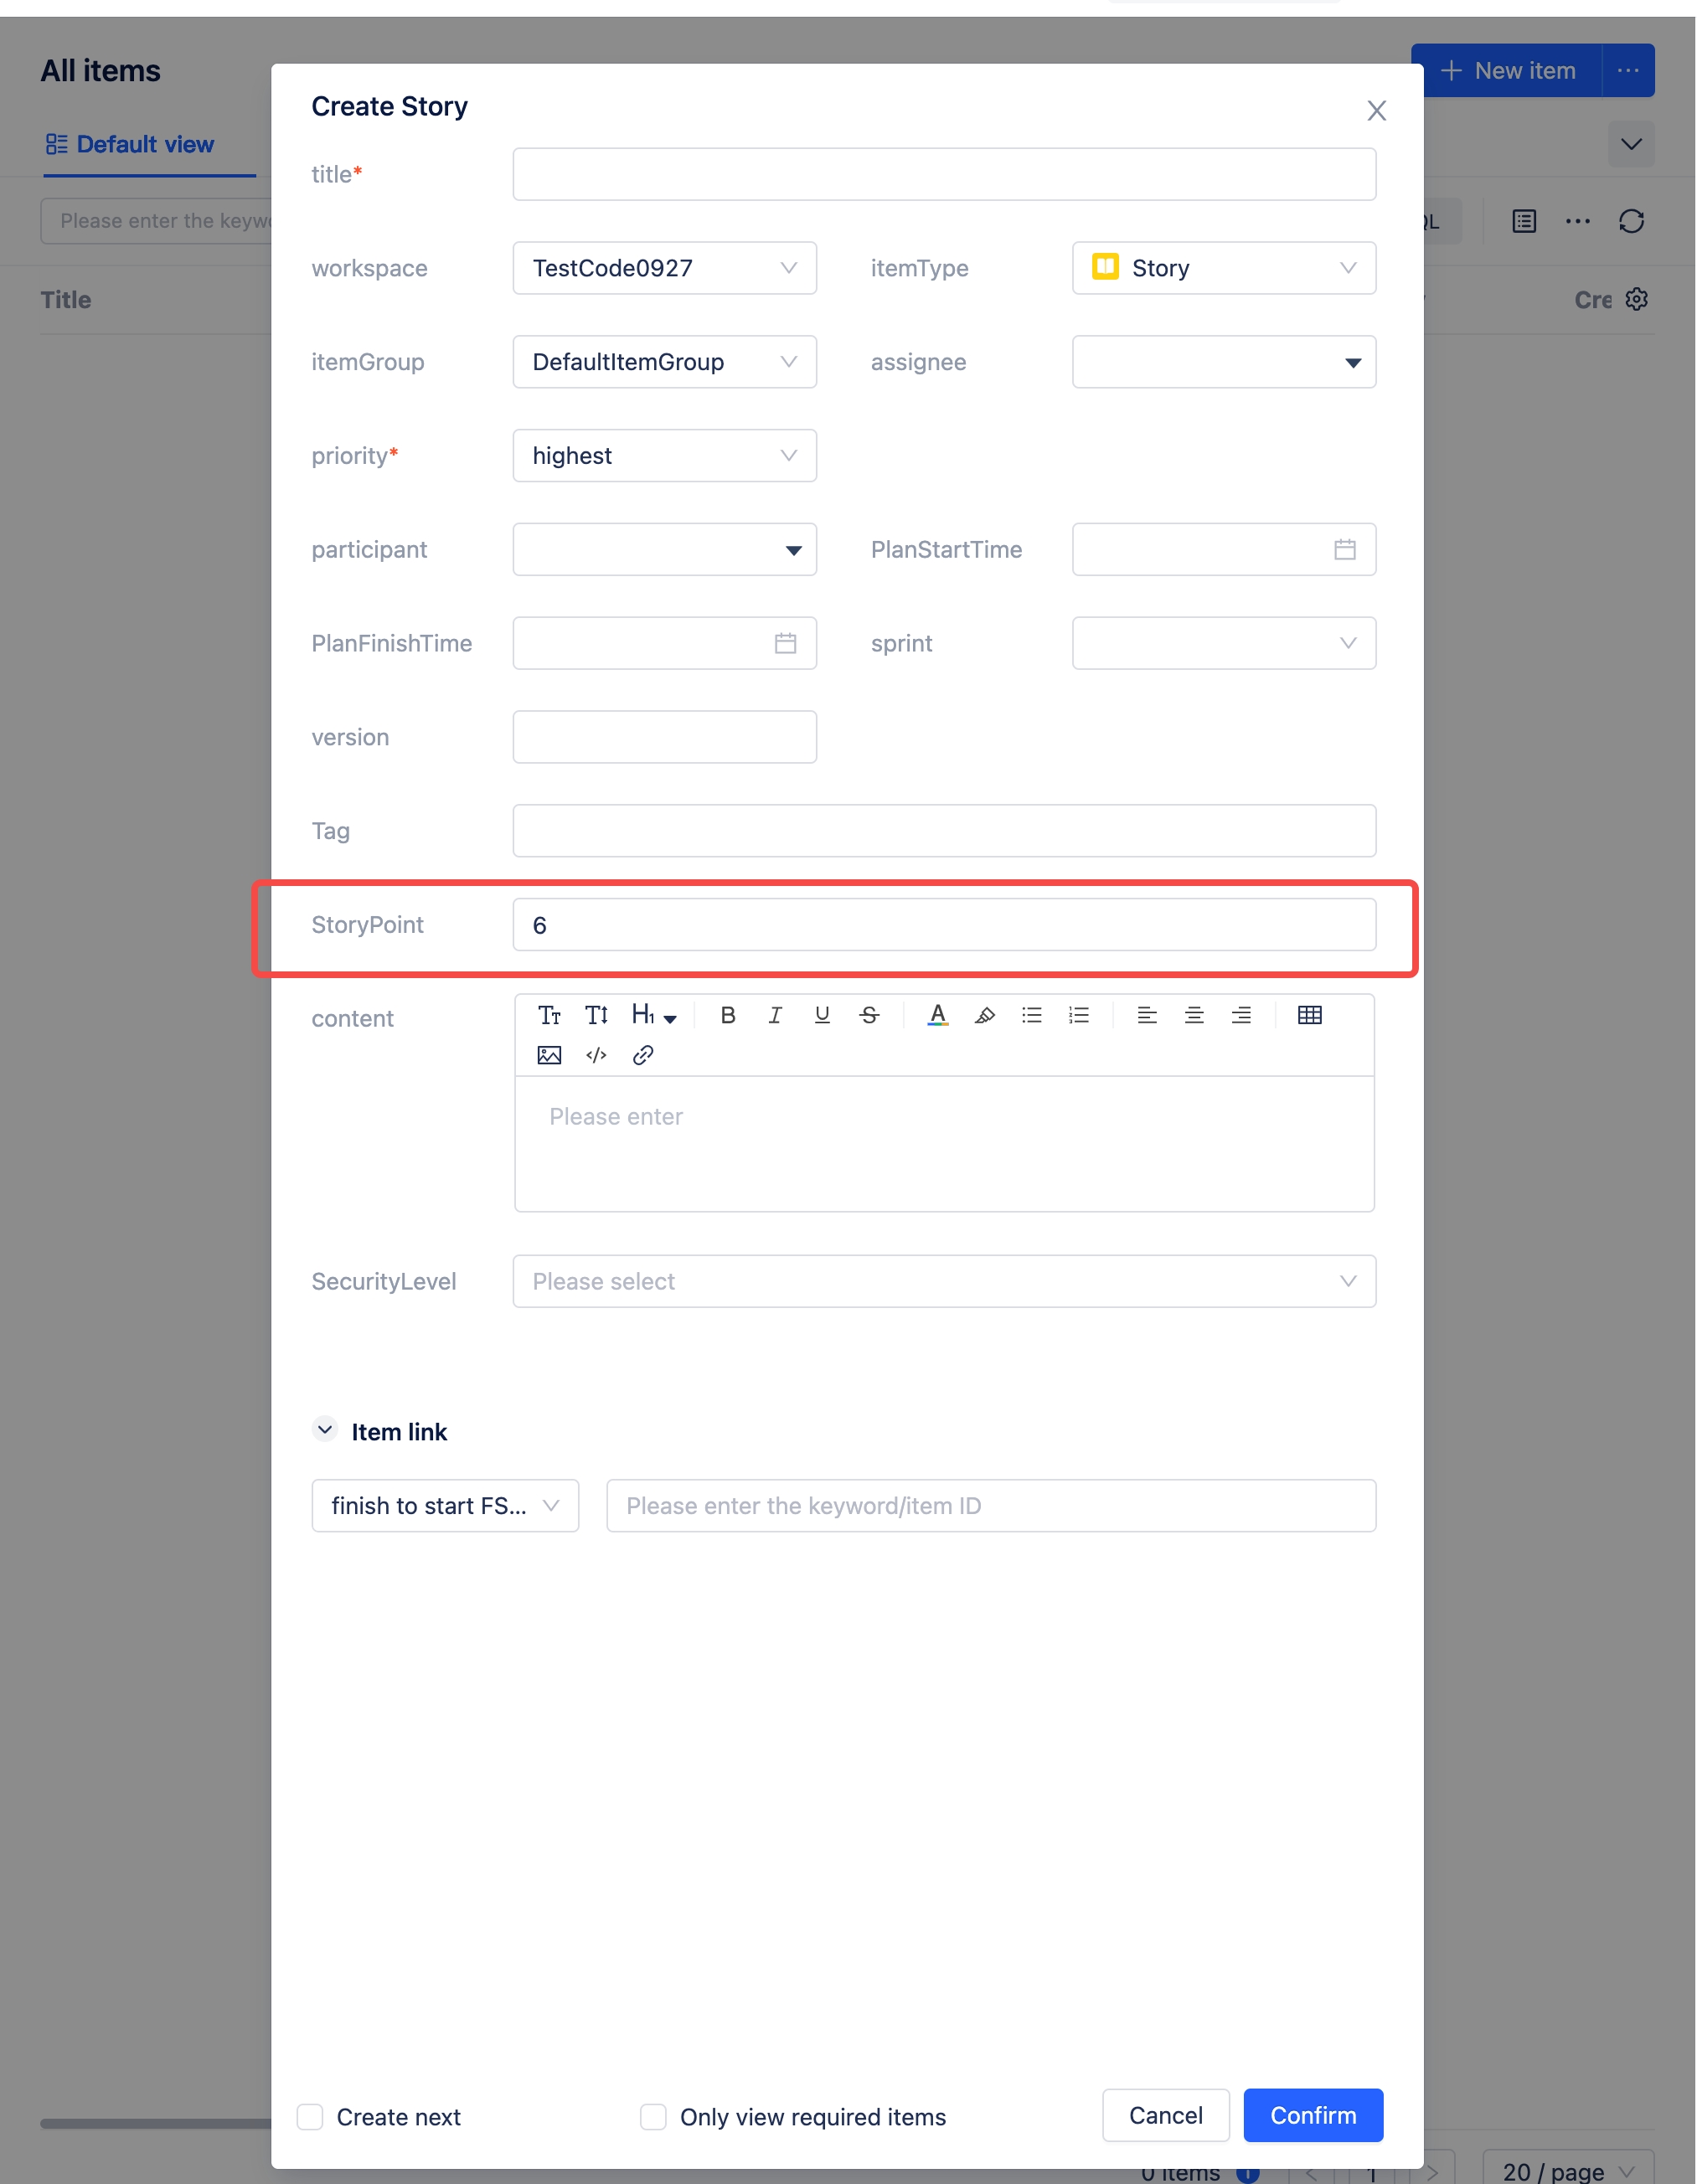Expand the itemType Story dropdown

[1223, 268]
